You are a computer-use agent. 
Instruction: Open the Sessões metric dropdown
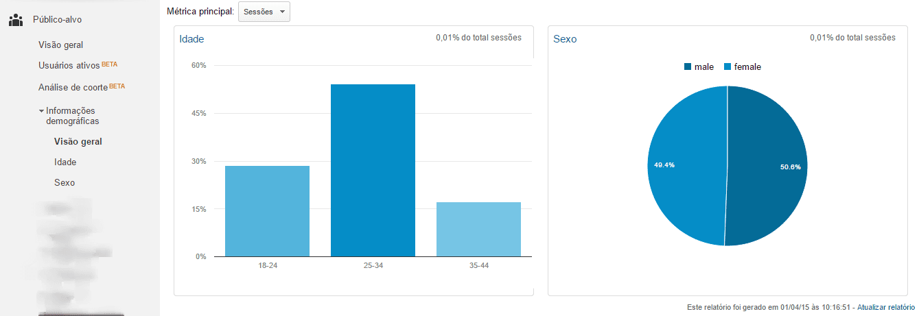(x=264, y=12)
